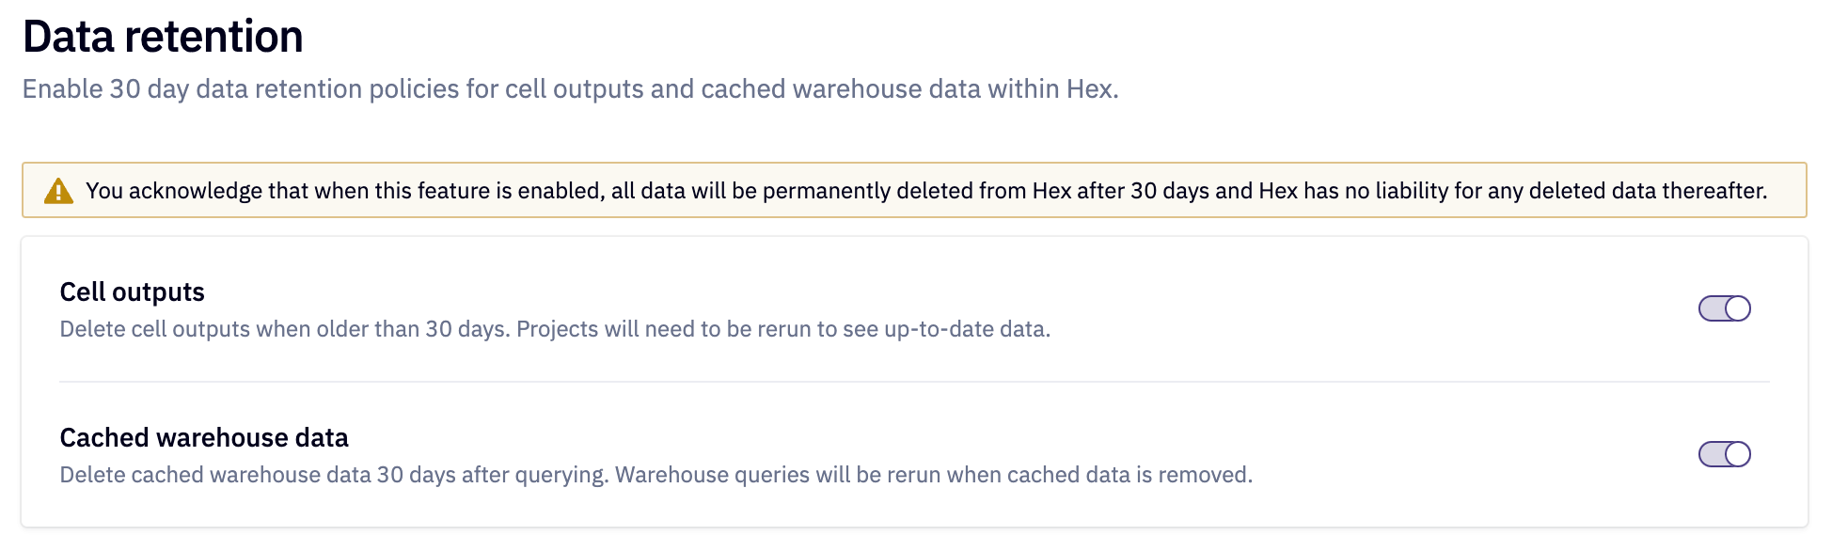Click the knob of Cell outputs toggle

click(1737, 308)
